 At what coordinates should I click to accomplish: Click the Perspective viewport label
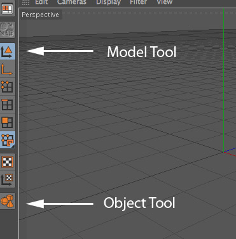click(x=40, y=15)
